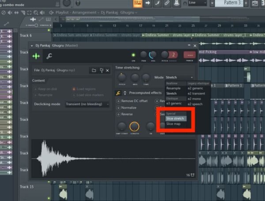Screen dimensions: 265x201
Task: Add new pattern with plus beside Pattern 3
Action: coord(246,3)
